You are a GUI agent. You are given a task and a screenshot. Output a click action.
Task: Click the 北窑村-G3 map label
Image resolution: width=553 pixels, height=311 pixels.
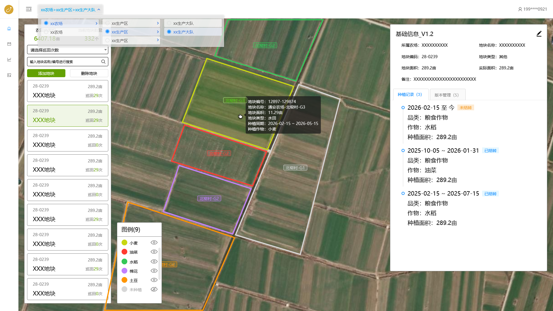pyautogui.click(x=235, y=100)
